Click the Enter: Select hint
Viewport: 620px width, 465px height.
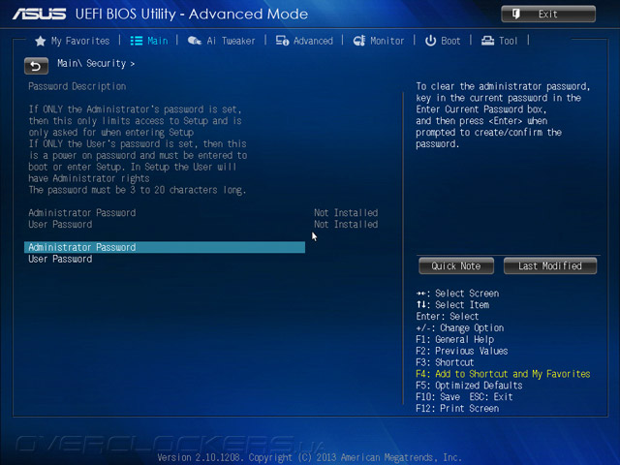coord(448,317)
